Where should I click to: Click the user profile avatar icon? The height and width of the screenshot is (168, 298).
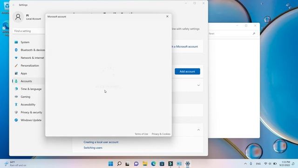click(x=18, y=17)
